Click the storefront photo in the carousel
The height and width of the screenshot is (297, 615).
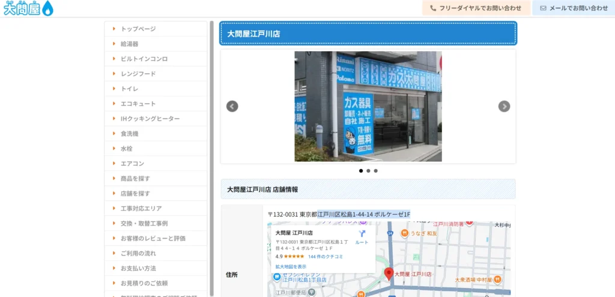coord(368,106)
